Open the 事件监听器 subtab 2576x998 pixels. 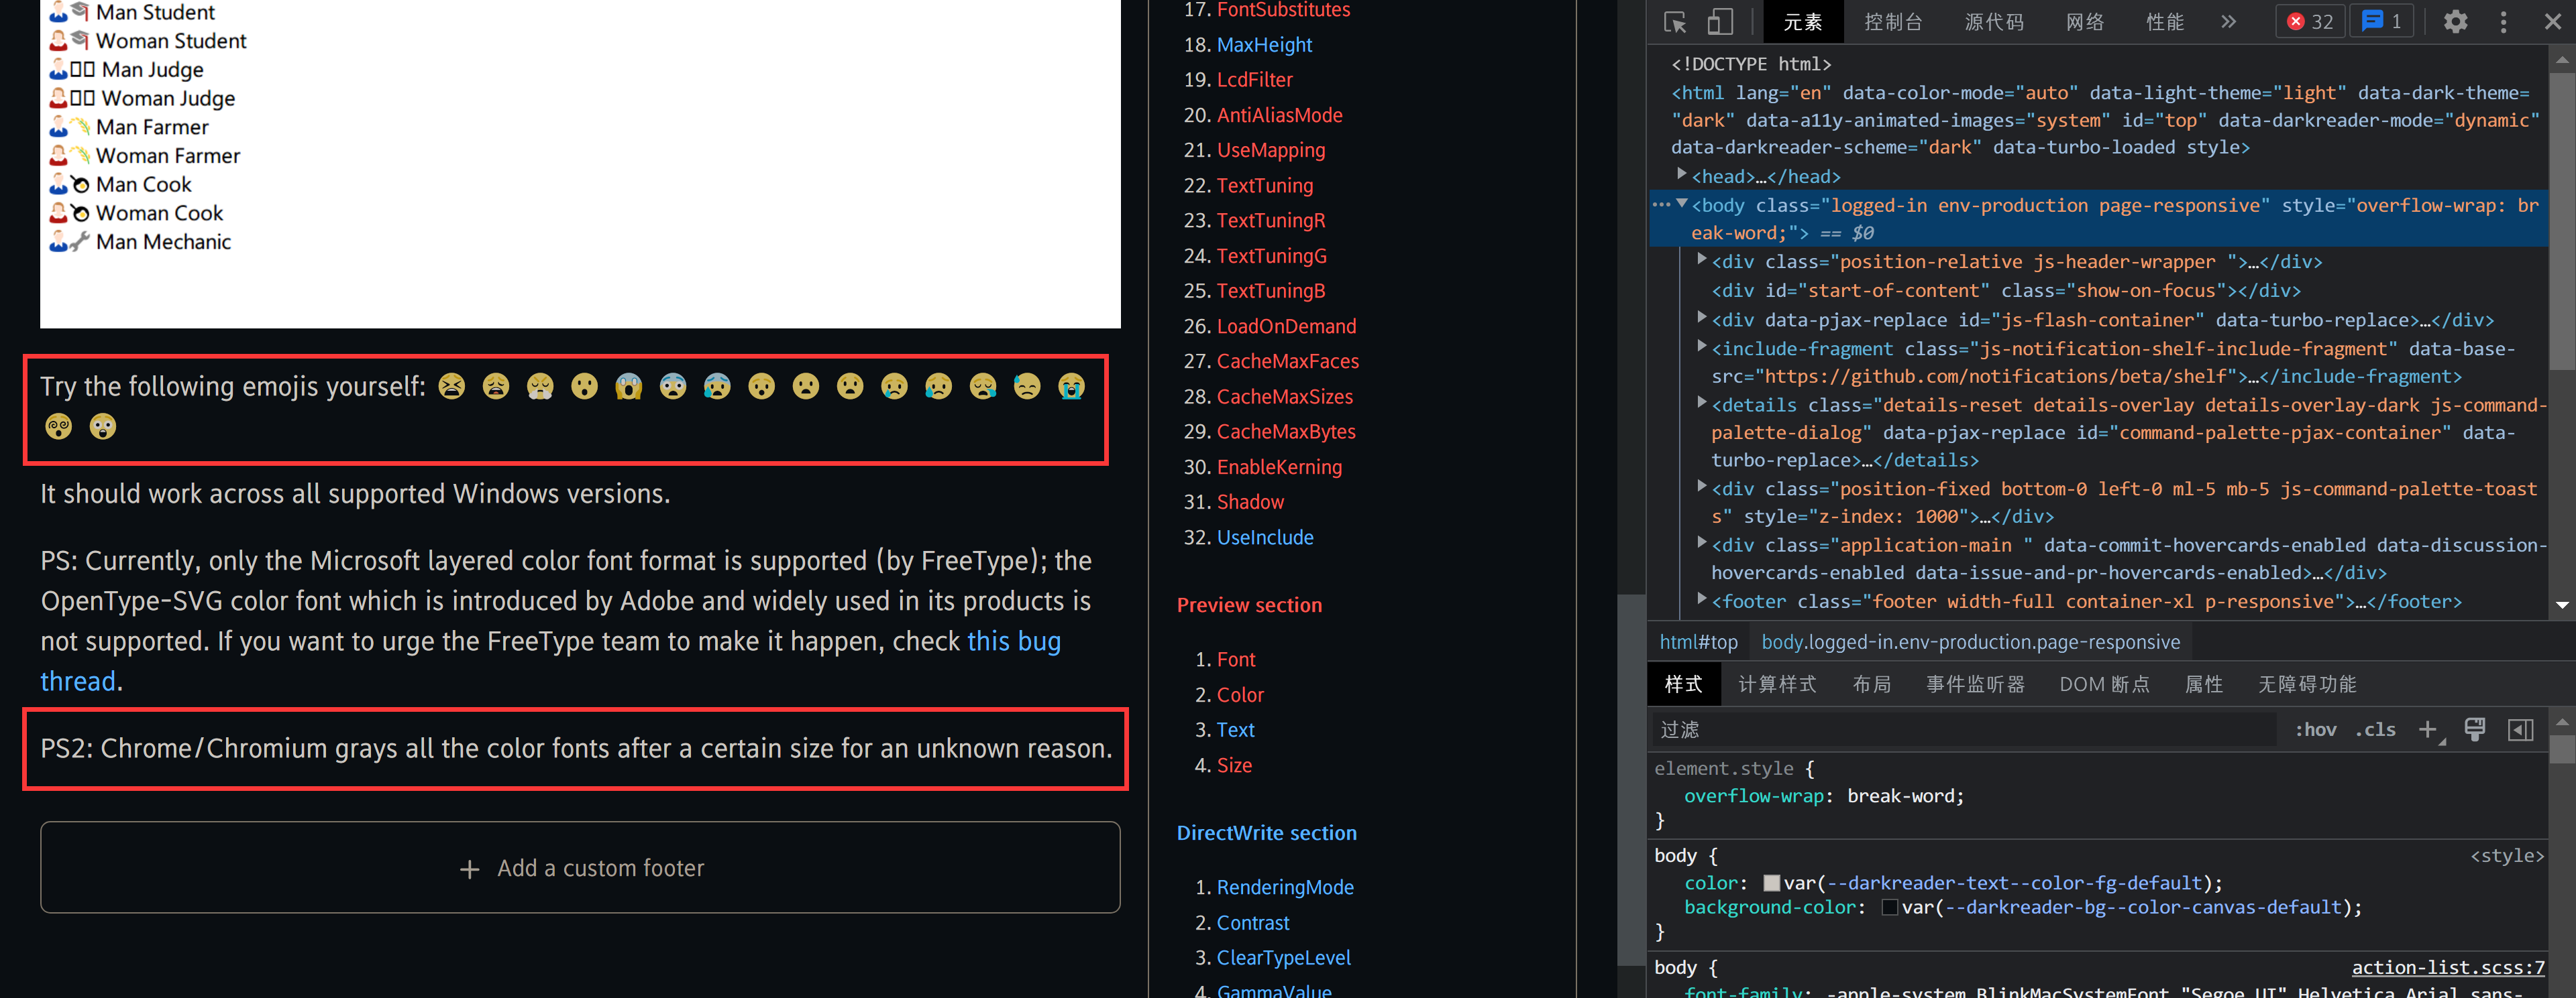click(x=1975, y=684)
